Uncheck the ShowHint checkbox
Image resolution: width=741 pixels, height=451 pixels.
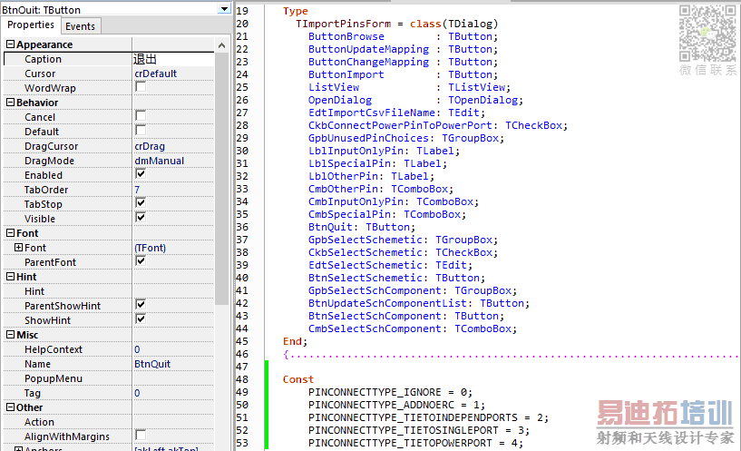click(141, 319)
